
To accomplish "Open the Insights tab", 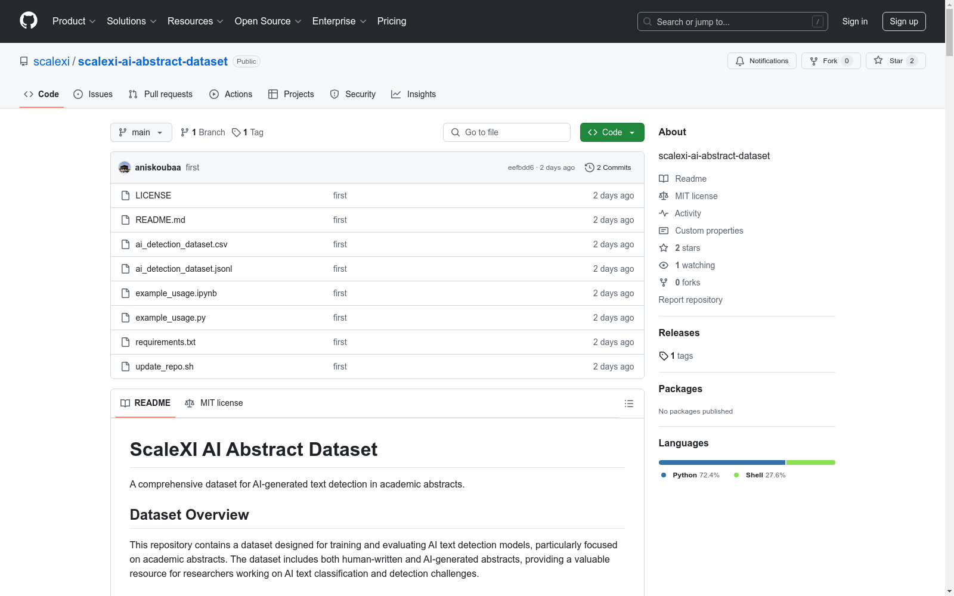I will click(414, 94).
